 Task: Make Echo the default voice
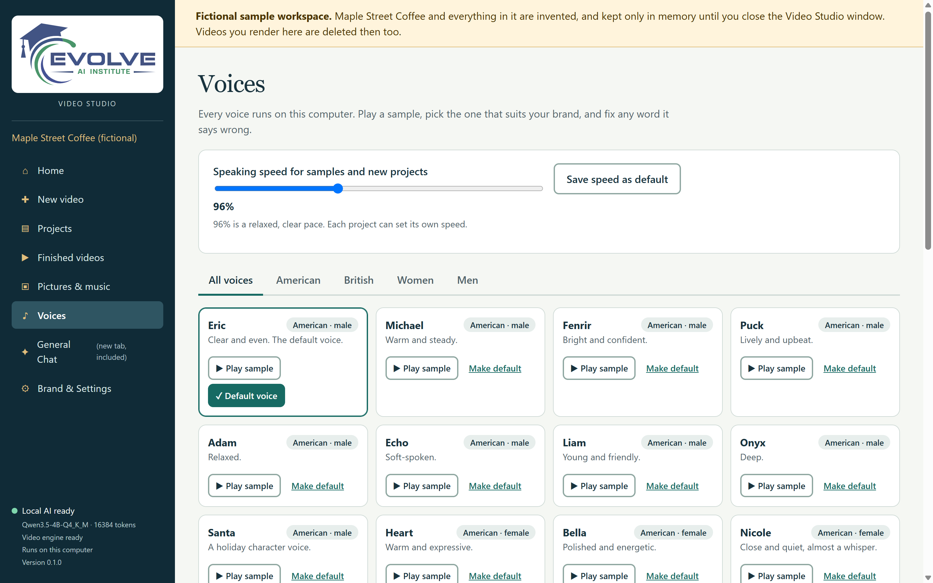495,486
